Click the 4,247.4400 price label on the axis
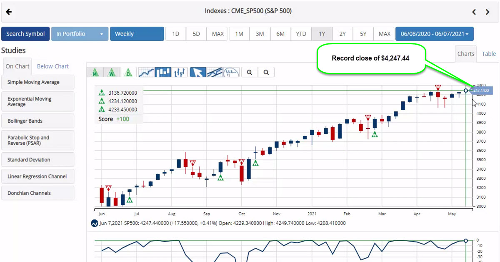The width and height of the screenshot is (500, 262). [x=481, y=90]
